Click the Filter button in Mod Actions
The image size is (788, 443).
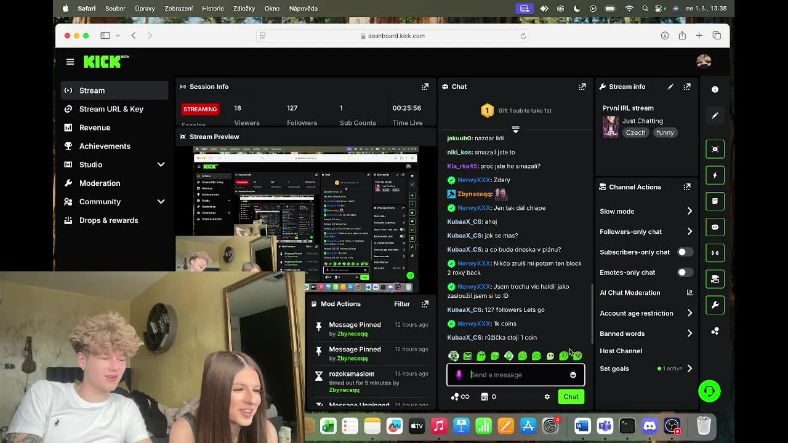pyautogui.click(x=402, y=304)
